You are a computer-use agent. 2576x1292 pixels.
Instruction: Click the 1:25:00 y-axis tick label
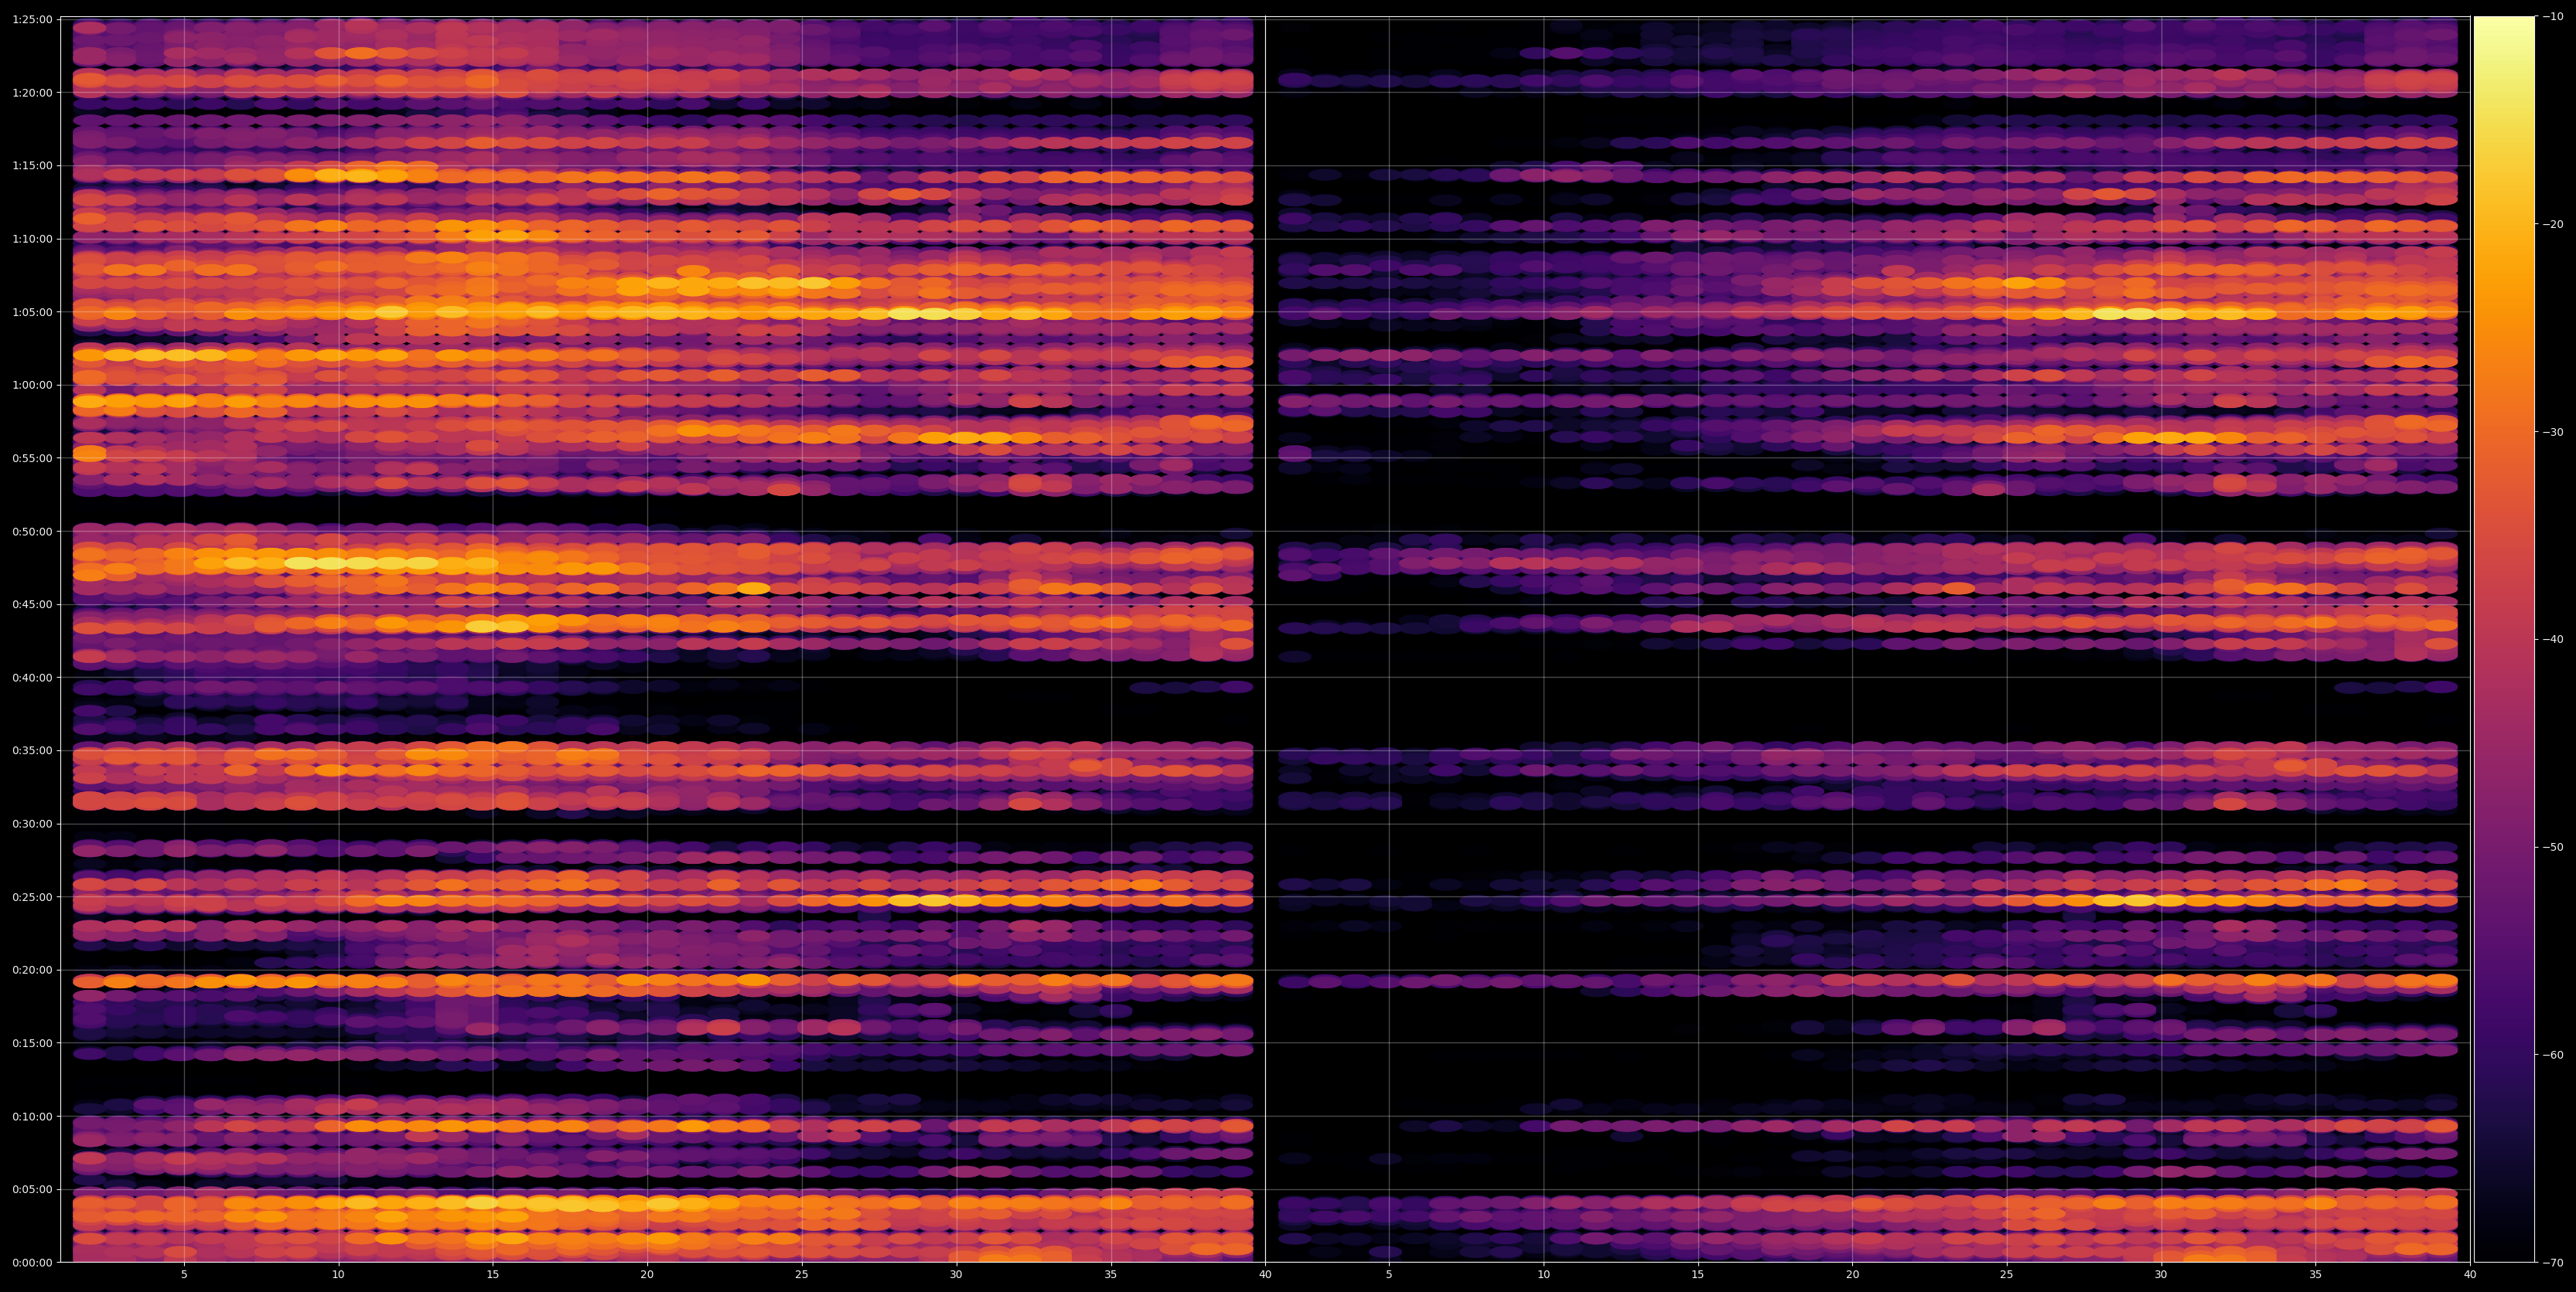(32, 20)
